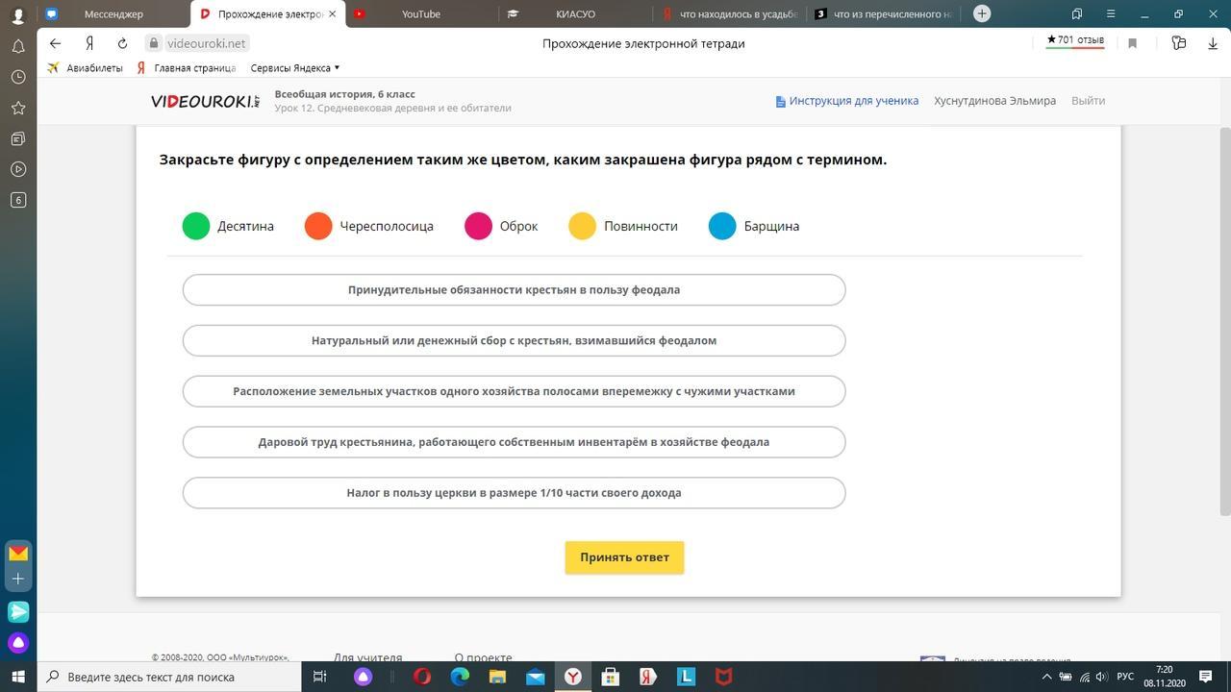Open Инструкция для ученика link
Screen dimensions: 1231x692
847,101
